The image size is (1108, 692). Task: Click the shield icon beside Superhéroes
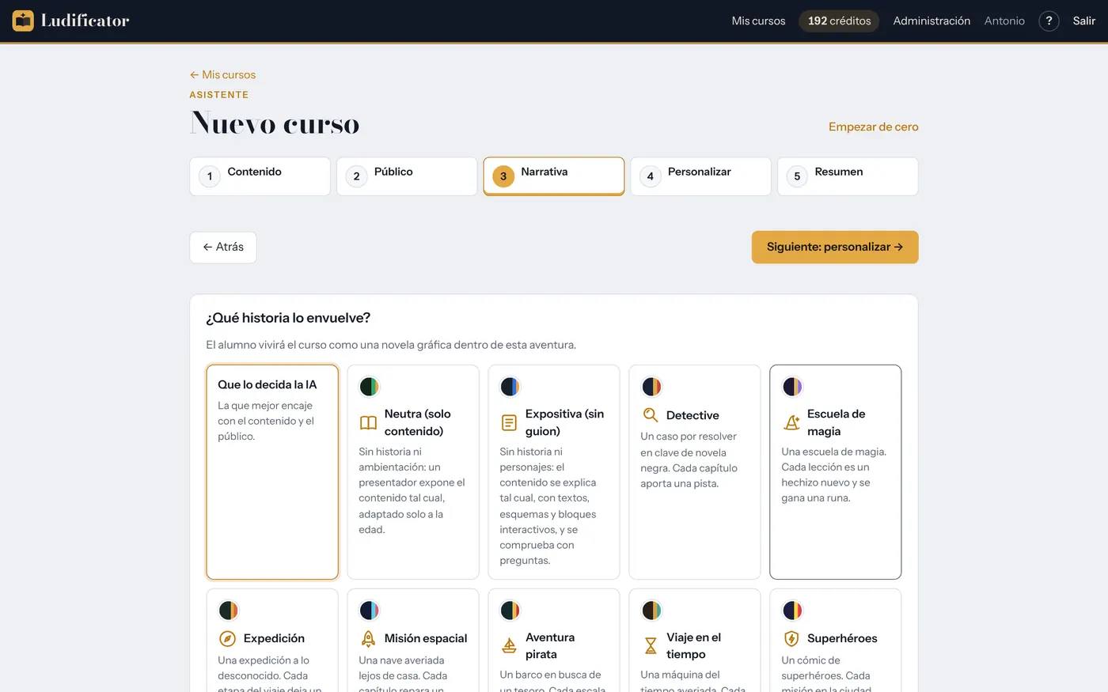pos(791,638)
